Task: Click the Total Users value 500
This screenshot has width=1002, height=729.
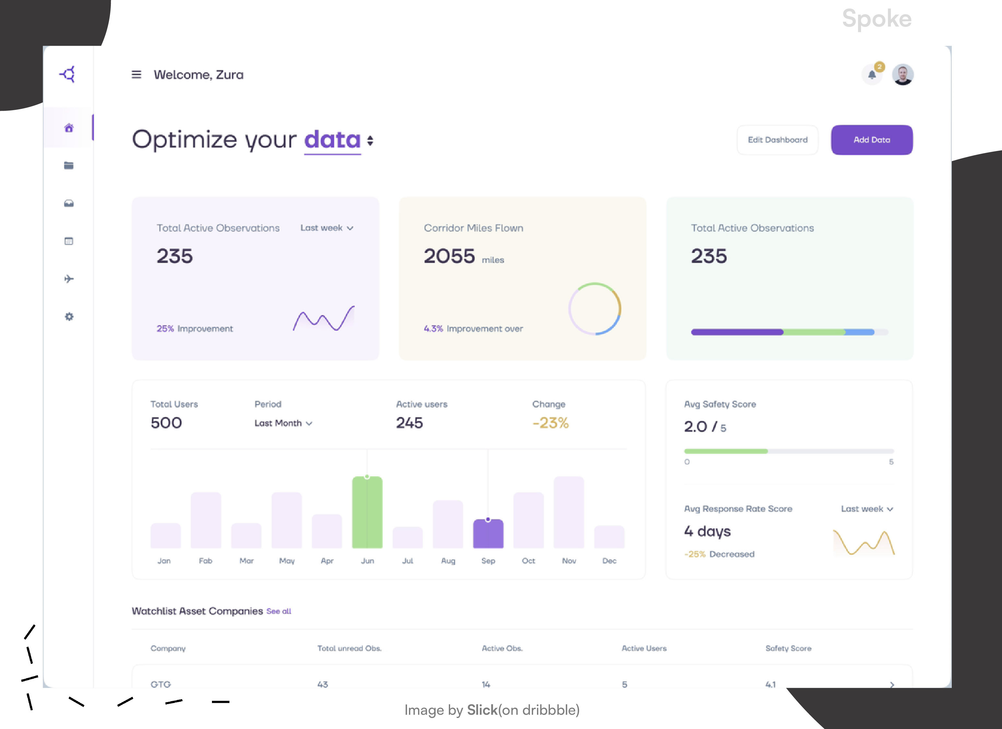Action: point(166,423)
